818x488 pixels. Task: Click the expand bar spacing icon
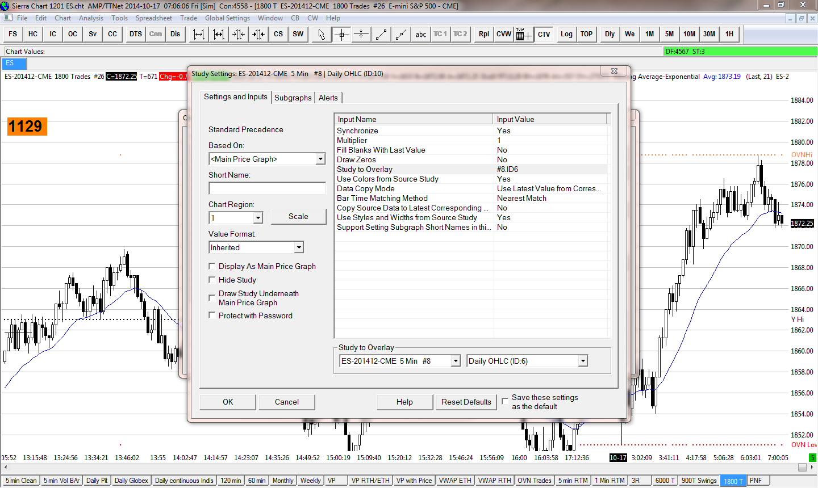click(199, 34)
